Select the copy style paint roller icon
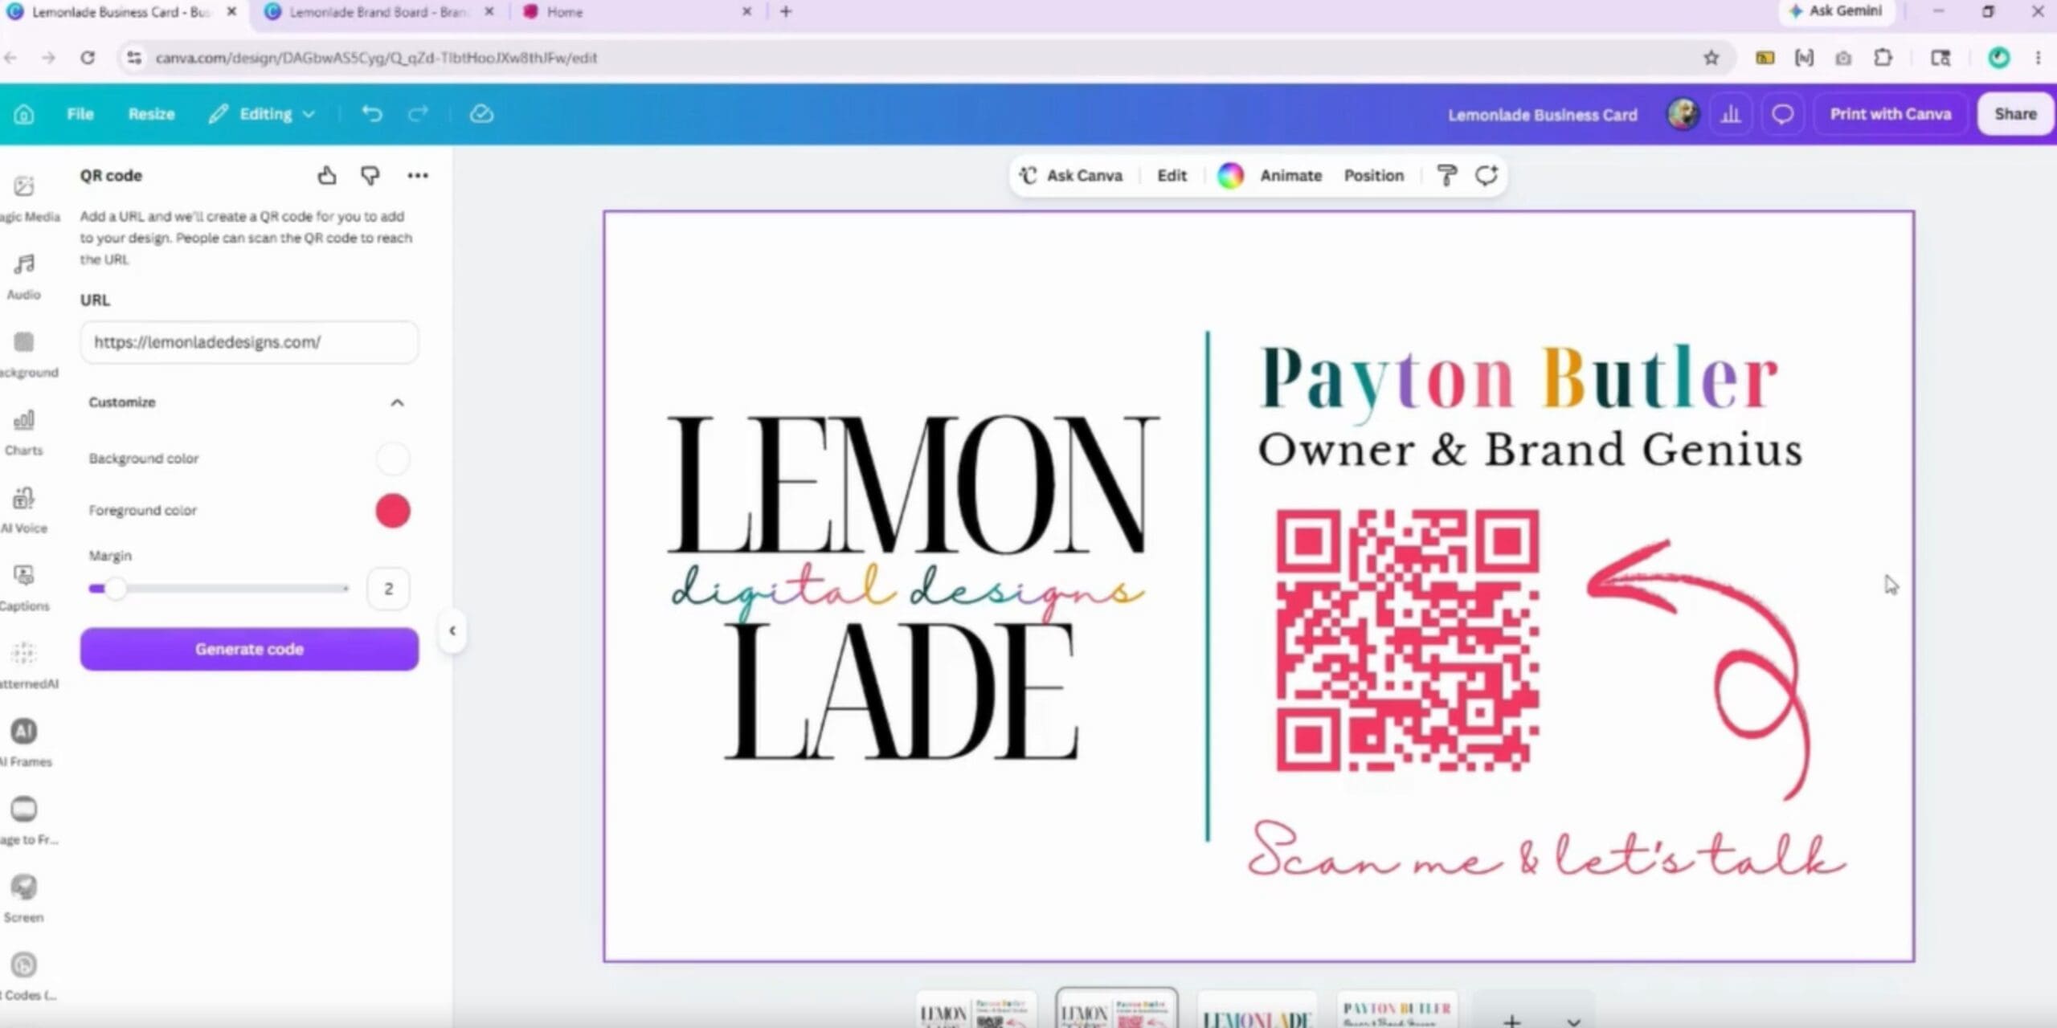2057x1028 pixels. (1446, 175)
